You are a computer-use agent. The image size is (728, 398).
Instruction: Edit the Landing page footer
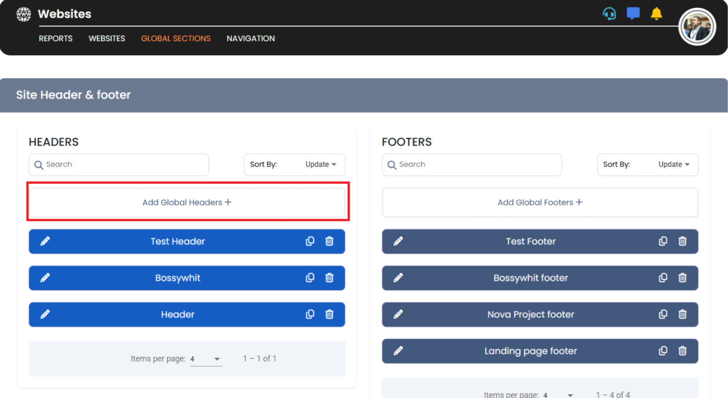tap(398, 351)
